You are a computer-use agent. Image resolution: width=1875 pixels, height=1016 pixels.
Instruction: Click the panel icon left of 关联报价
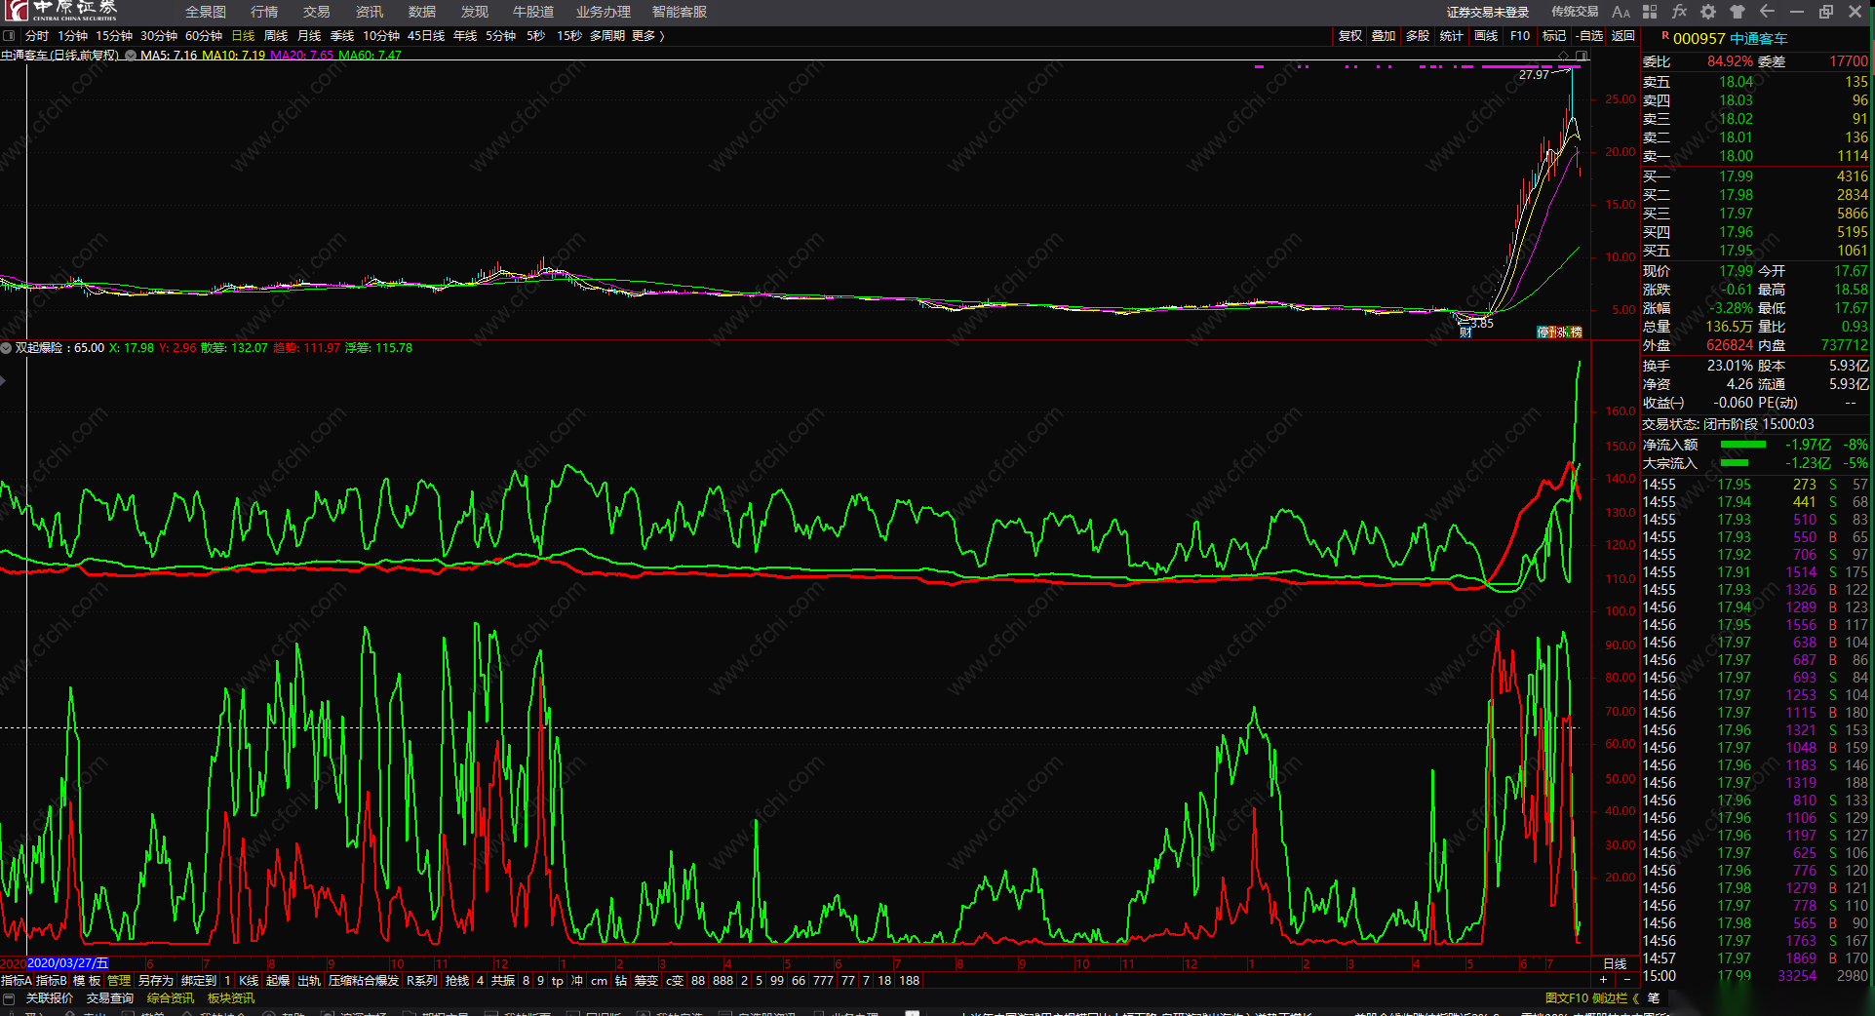click(10, 998)
